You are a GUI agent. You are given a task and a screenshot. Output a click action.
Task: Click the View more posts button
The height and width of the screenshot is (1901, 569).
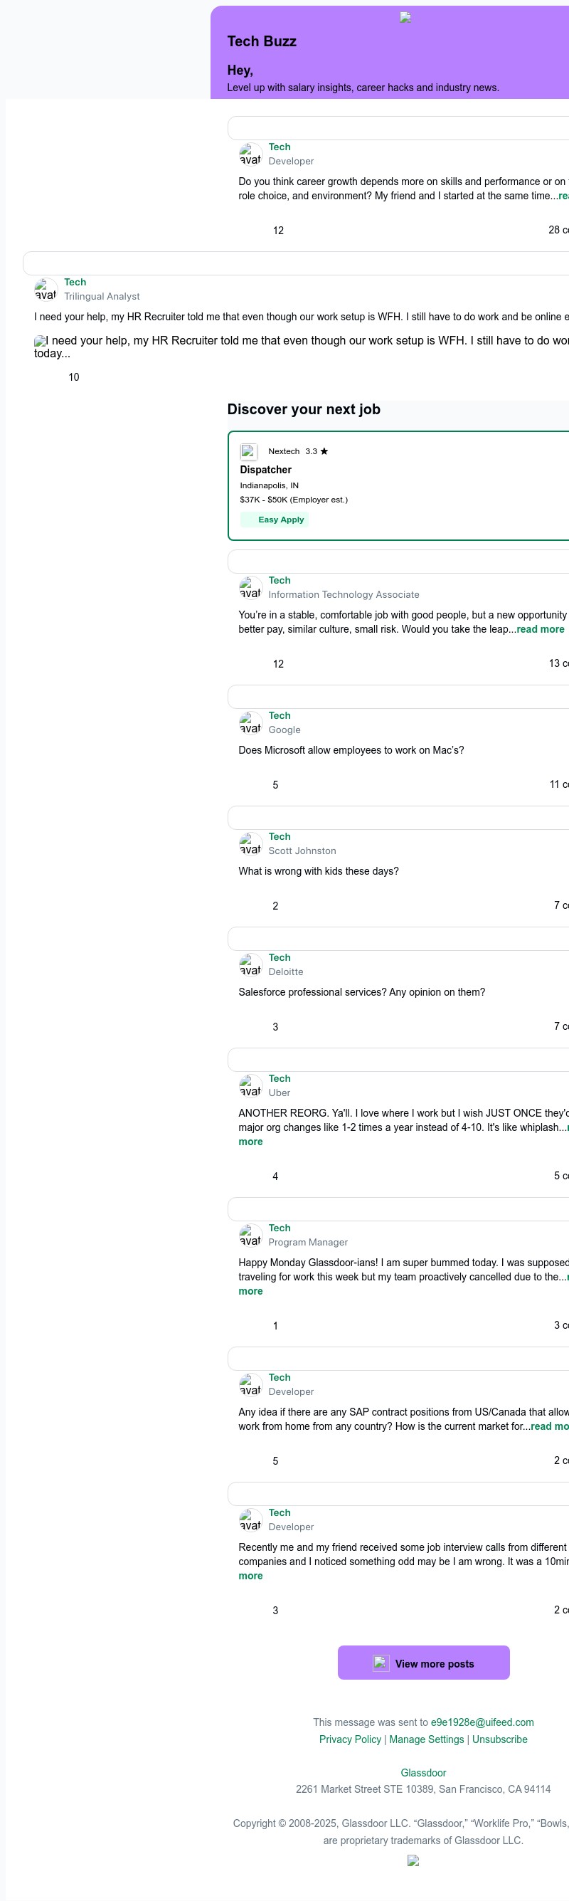423,1663
